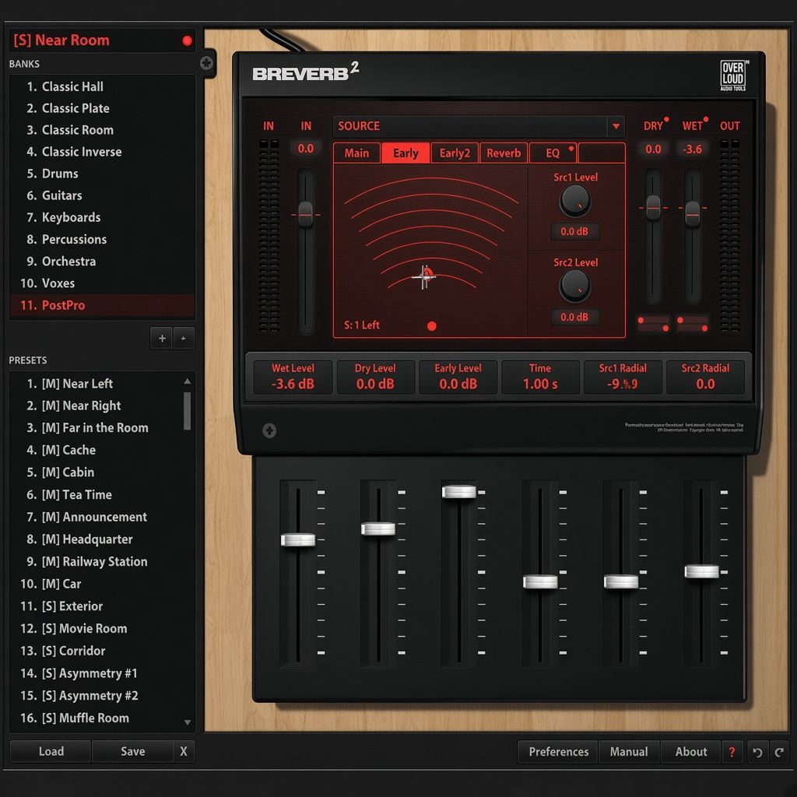This screenshot has height=797, width=797.
Task: Switch to the Main tab
Action: pos(356,153)
